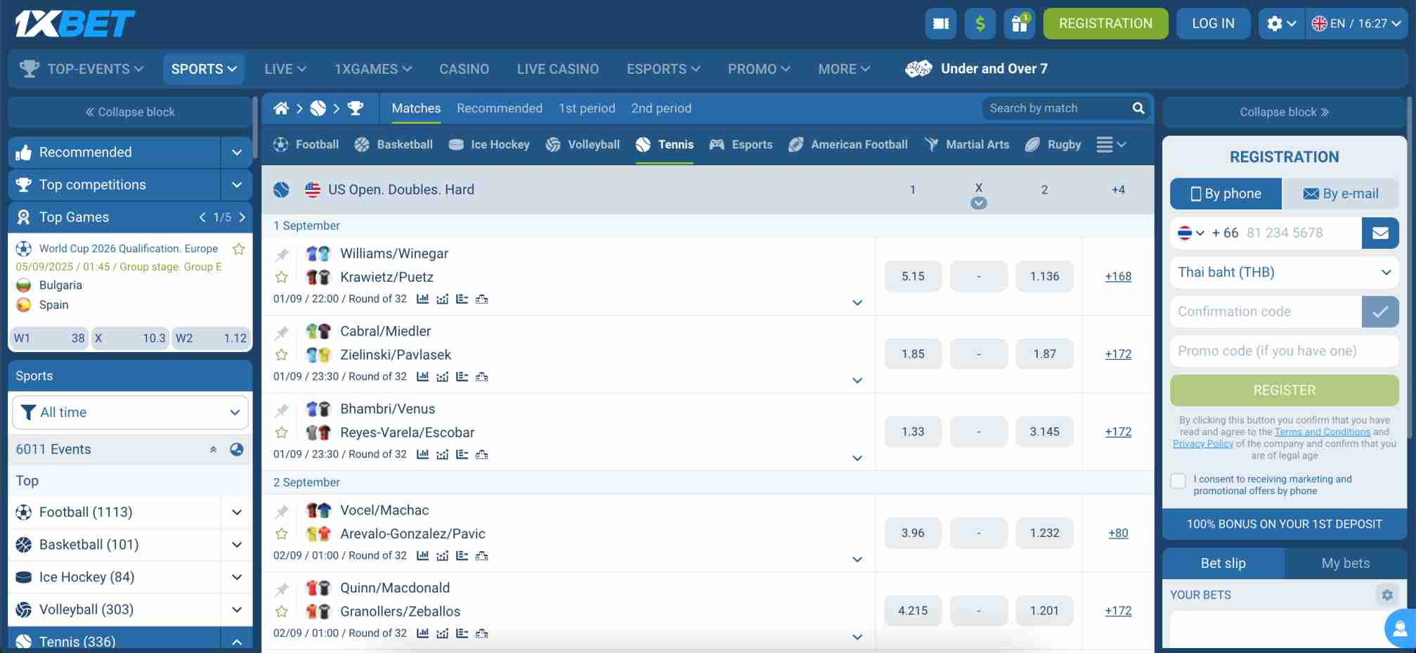Image resolution: width=1416 pixels, height=653 pixels.
Task: Open +168 additional markets link
Action: 1118,277
